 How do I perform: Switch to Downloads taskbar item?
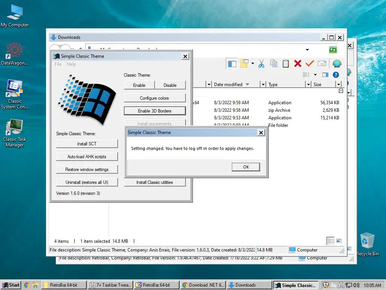249,285
